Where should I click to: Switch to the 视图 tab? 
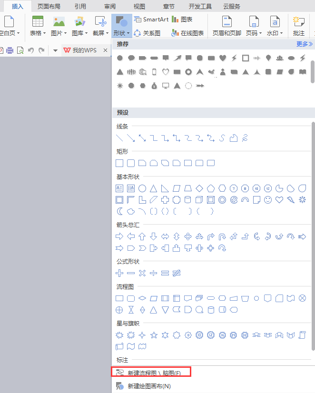139,6
